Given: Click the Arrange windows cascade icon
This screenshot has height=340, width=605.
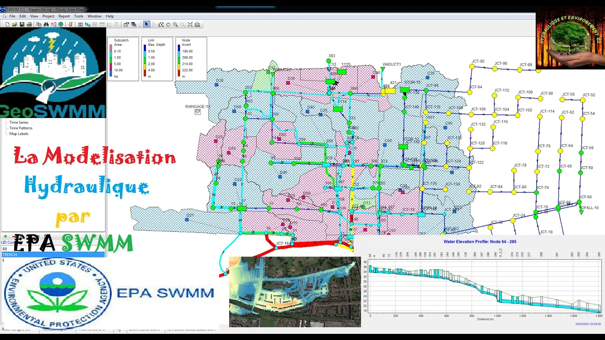Looking at the screenshot, I should (x=134, y=24).
